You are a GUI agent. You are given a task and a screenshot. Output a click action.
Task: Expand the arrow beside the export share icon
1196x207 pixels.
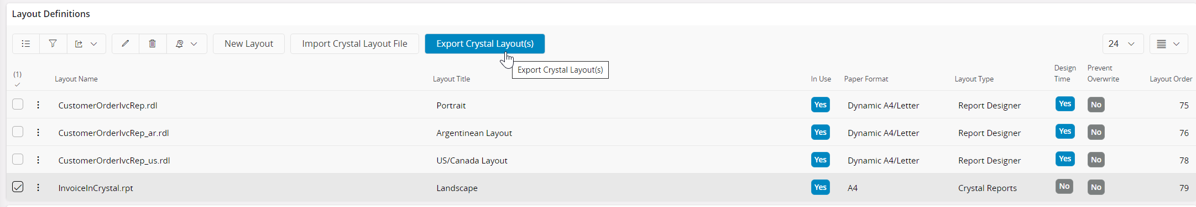tap(94, 44)
